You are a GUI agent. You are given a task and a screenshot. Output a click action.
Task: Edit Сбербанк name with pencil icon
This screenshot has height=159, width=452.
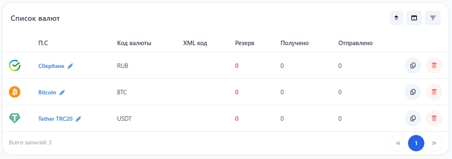70,66
